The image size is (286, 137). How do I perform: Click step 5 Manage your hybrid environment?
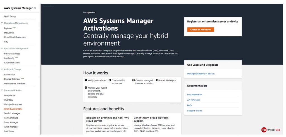tap(96, 92)
